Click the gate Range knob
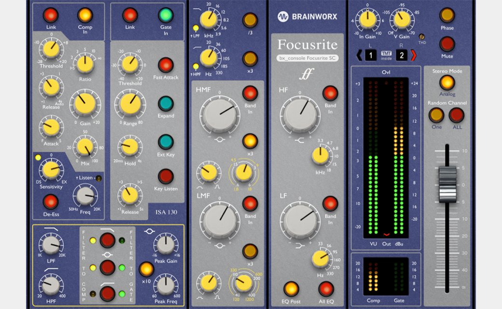Screen dimensions: 502x309 click(x=130, y=104)
